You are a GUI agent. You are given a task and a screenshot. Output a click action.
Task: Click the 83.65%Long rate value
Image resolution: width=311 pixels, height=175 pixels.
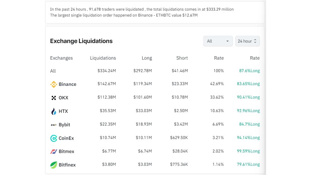point(248,84)
